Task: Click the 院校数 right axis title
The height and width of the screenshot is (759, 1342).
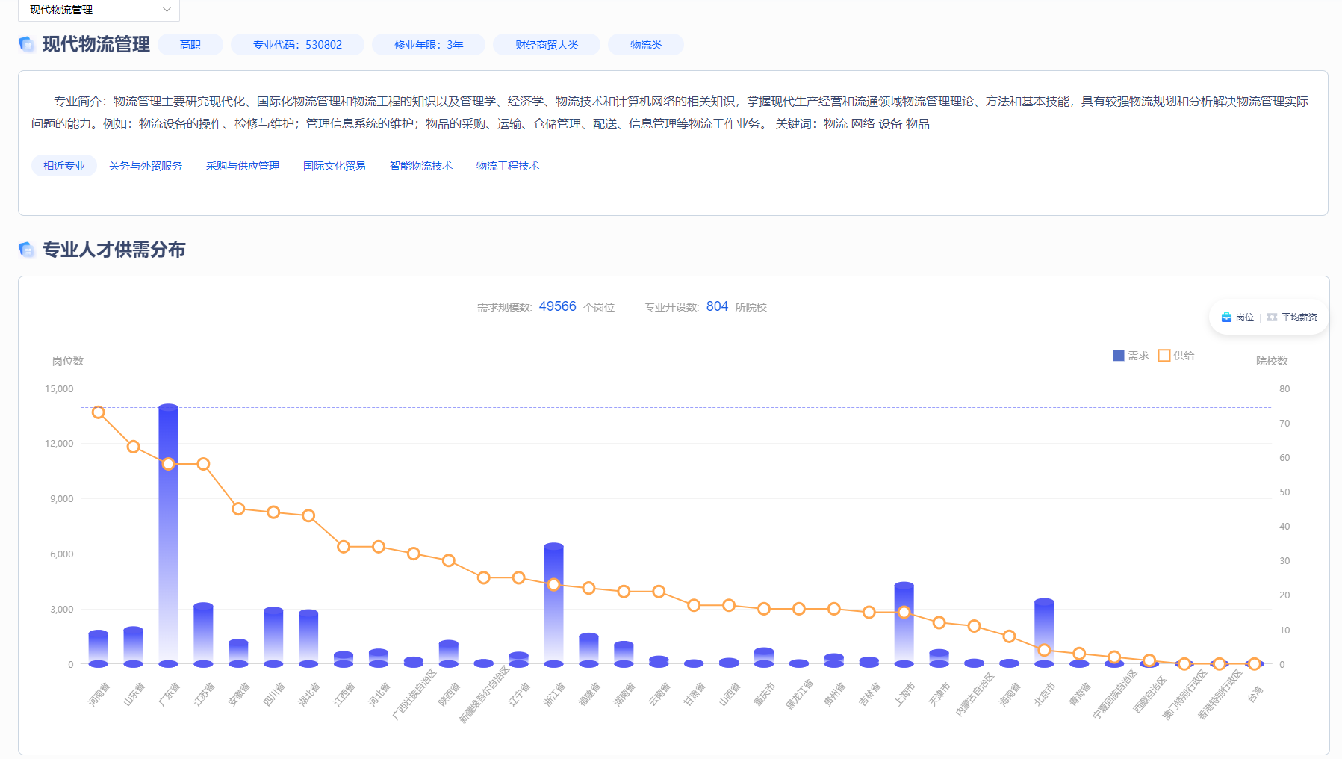Action: [1272, 362]
